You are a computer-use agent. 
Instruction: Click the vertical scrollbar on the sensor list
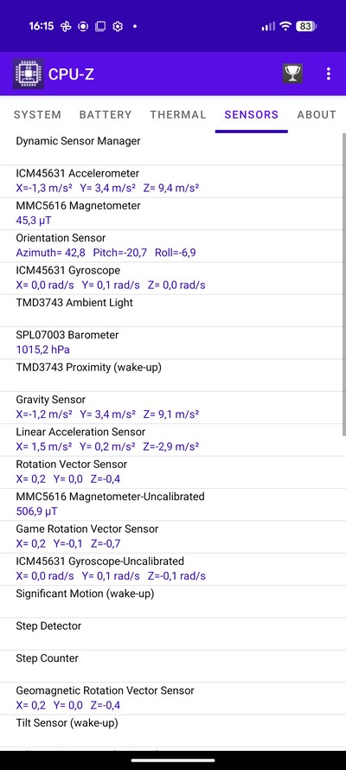[x=343, y=284]
